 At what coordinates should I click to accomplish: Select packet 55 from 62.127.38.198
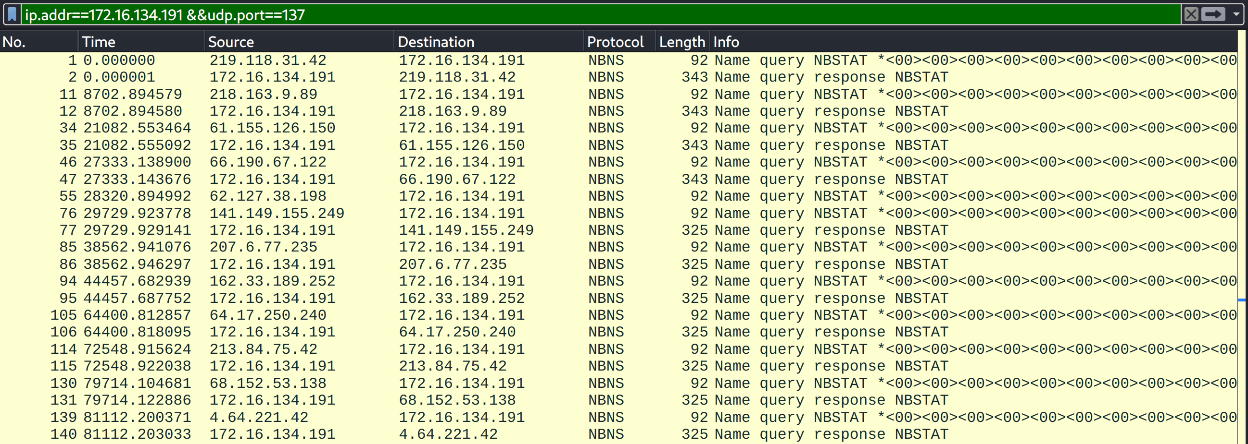point(618,196)
